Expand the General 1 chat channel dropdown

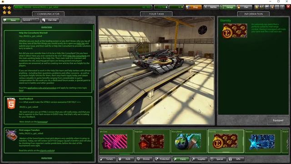coord(30,20)
